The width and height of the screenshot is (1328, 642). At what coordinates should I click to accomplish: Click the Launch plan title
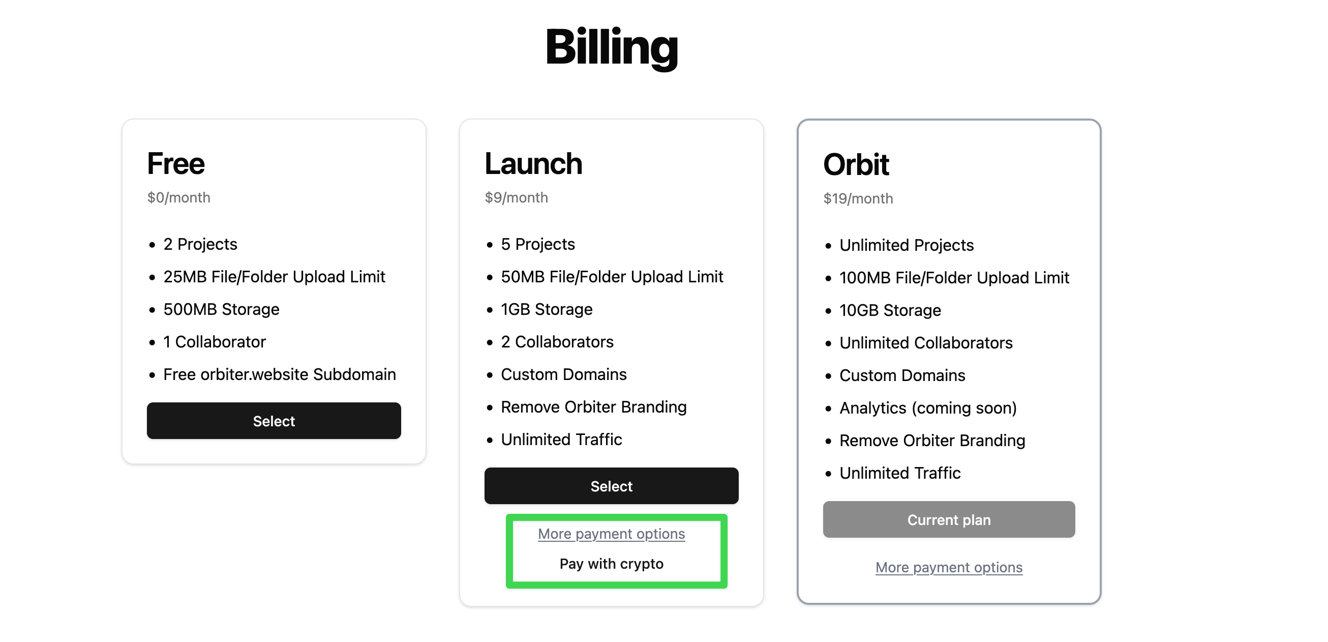coord(533,163)
